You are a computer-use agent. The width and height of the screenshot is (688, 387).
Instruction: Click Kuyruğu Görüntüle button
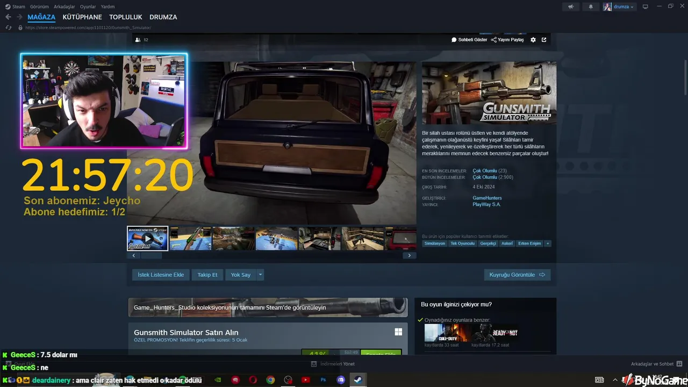[517, 275]
